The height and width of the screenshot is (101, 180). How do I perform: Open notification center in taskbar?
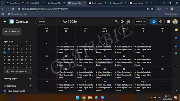click(x=175, y=98)
